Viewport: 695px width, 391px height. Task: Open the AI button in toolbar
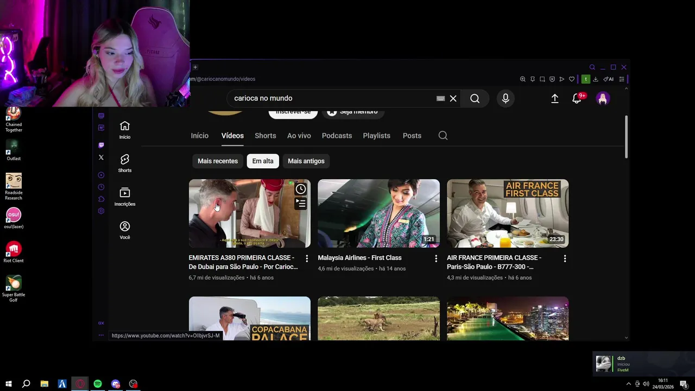608,79
